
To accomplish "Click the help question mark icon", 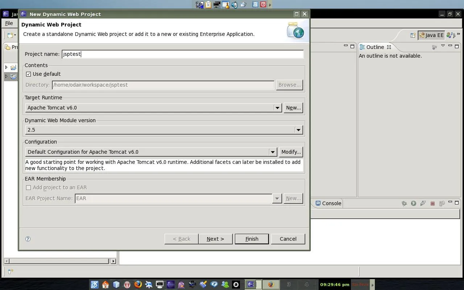I will click(x=28, y=239).
